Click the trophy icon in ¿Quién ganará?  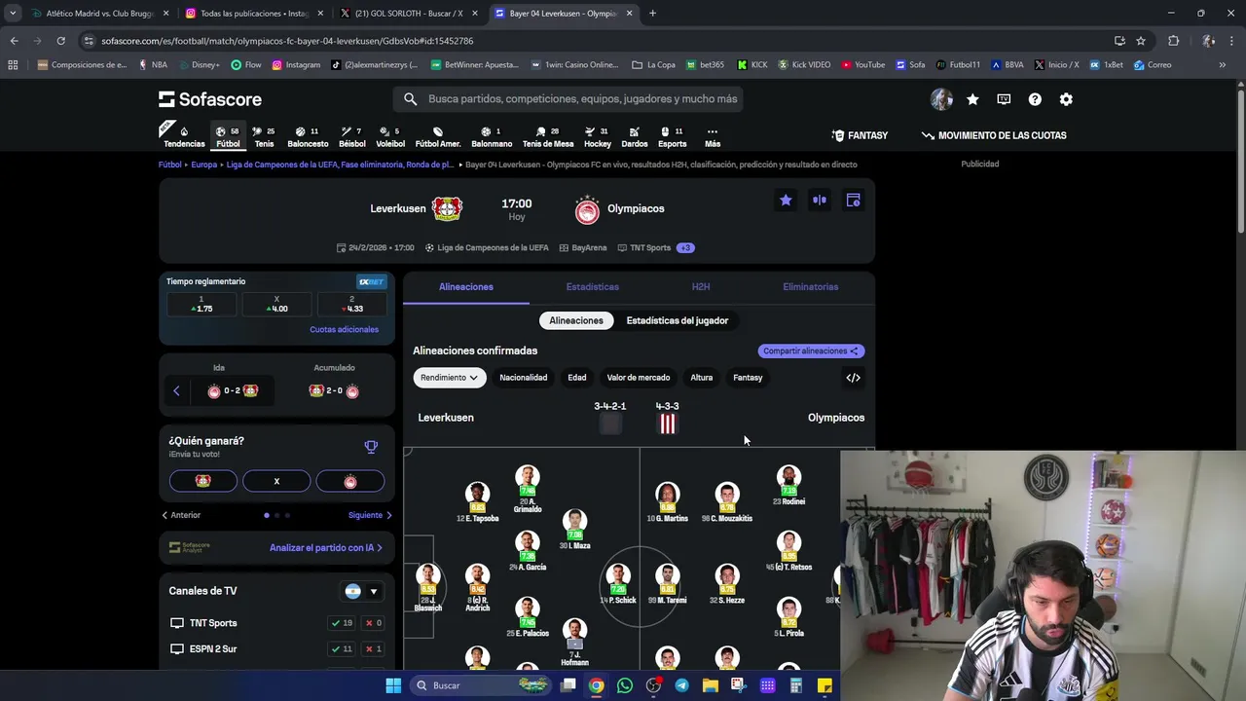tap(371, 447)
